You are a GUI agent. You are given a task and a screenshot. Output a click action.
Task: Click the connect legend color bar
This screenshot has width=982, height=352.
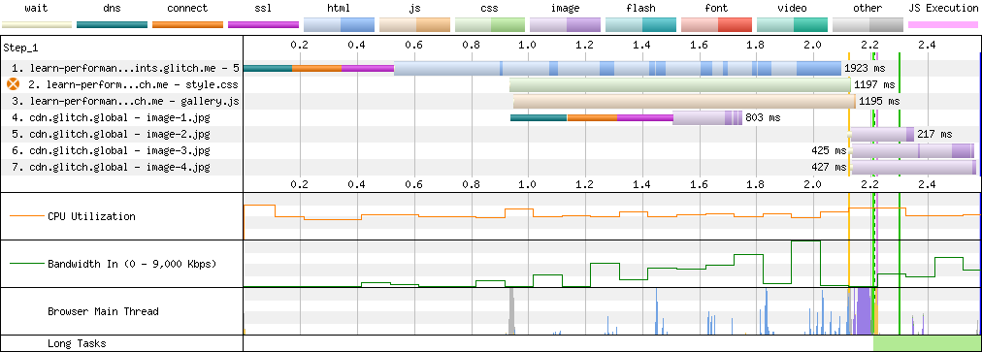(188, 25)
